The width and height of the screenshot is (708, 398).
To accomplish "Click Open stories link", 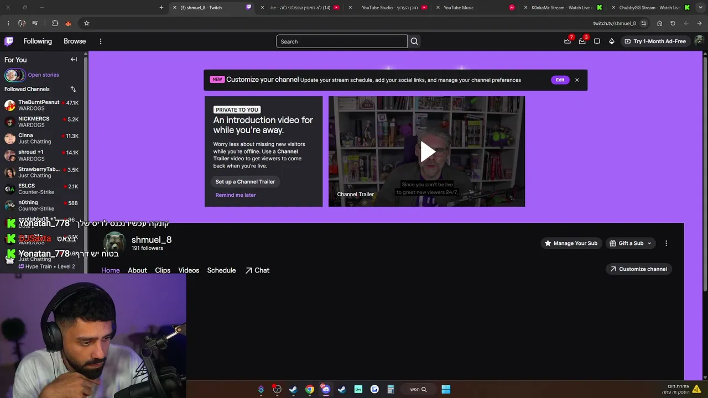I will [x=43, y=75].
